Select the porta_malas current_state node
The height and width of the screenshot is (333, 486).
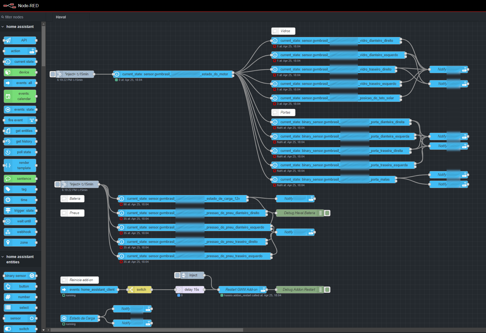(334, 180)
